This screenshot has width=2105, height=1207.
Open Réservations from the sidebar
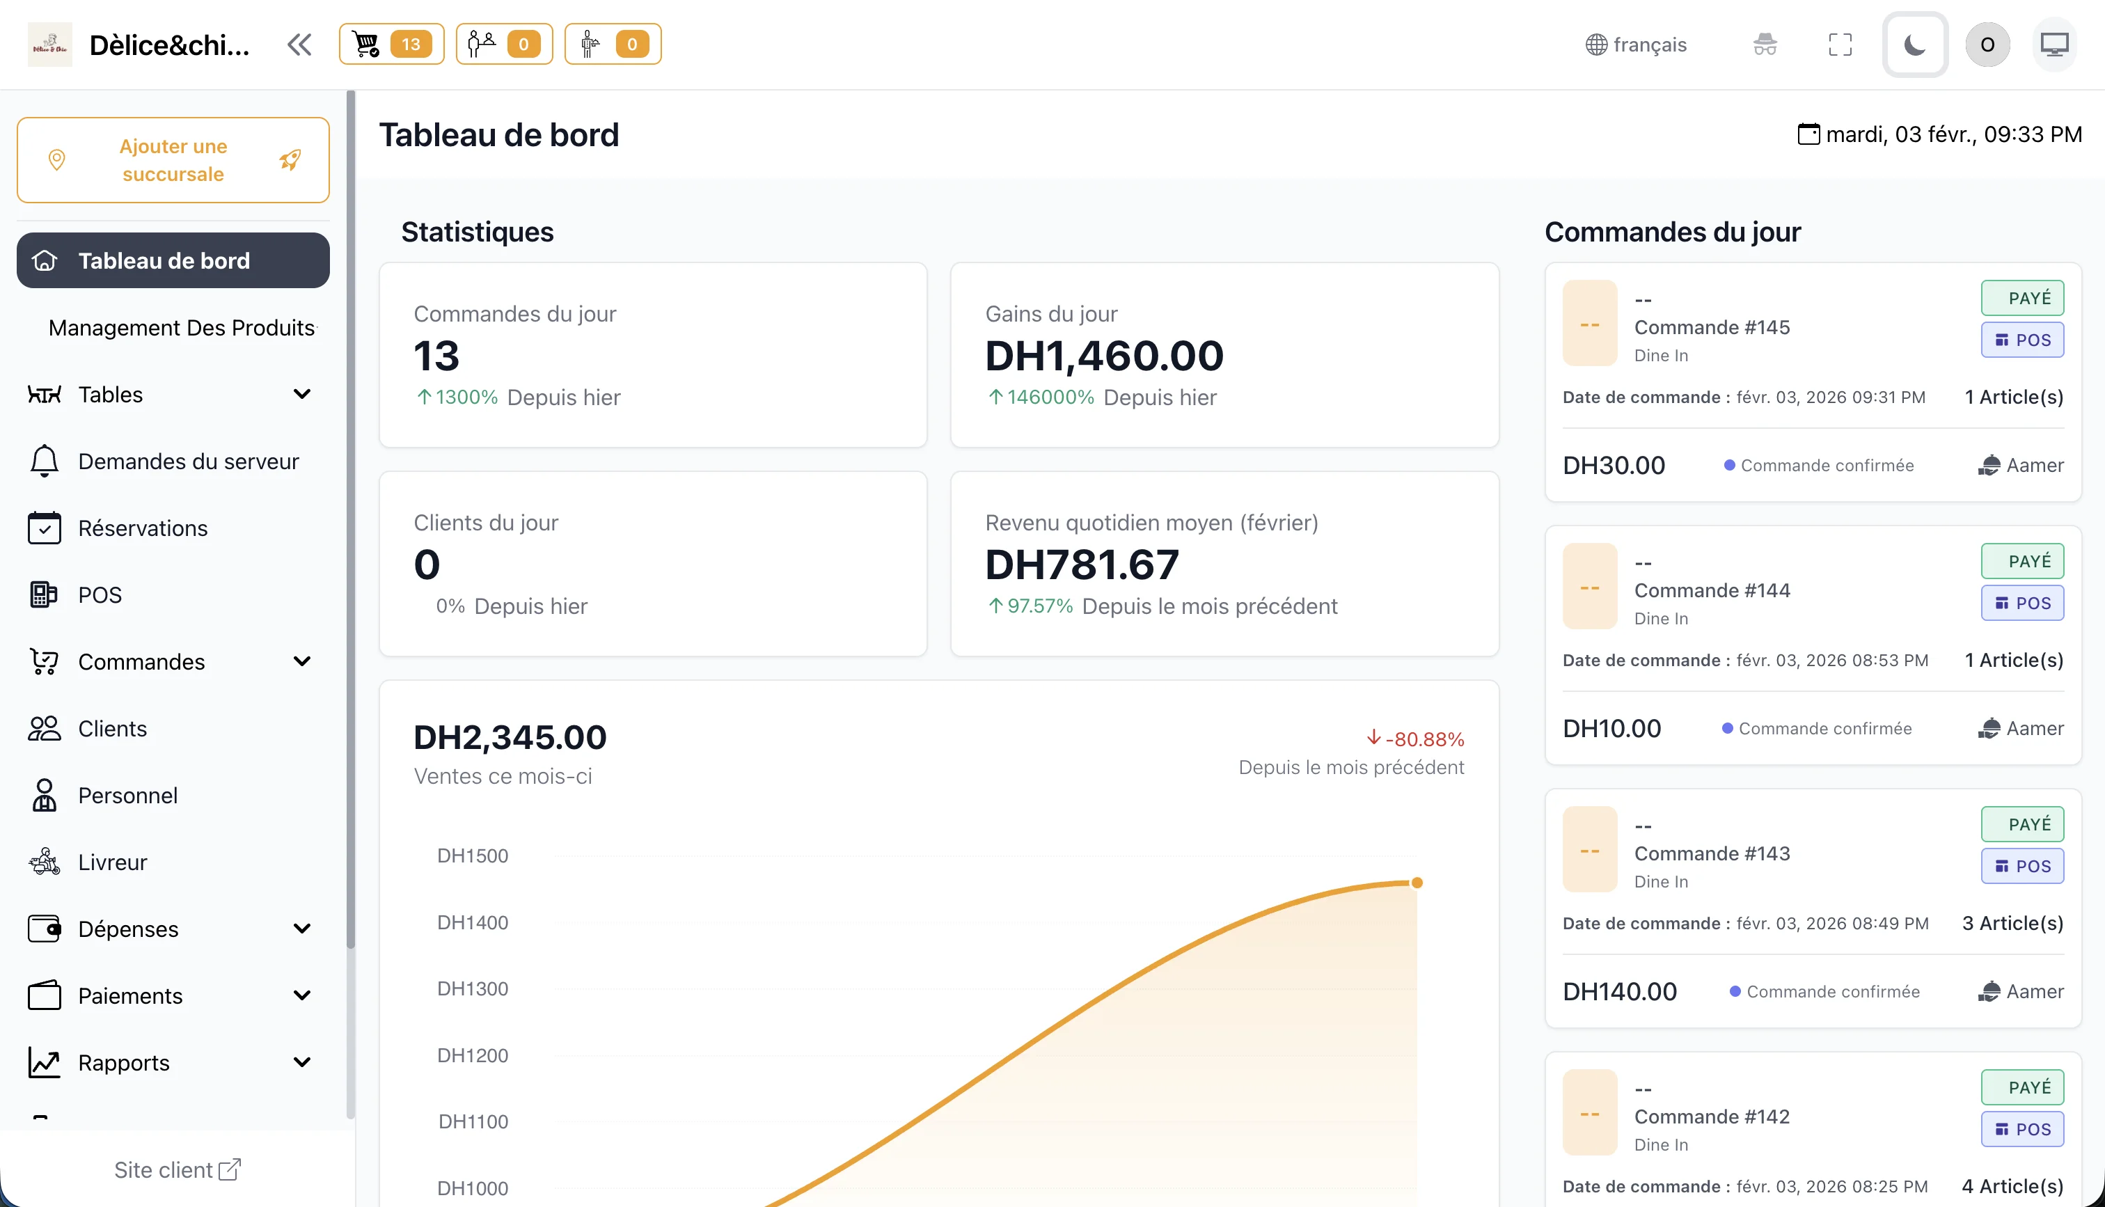[143, 528]
